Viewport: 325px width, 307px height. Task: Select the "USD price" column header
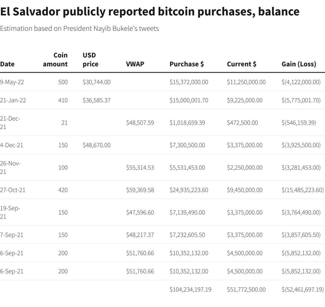point(90,59)
